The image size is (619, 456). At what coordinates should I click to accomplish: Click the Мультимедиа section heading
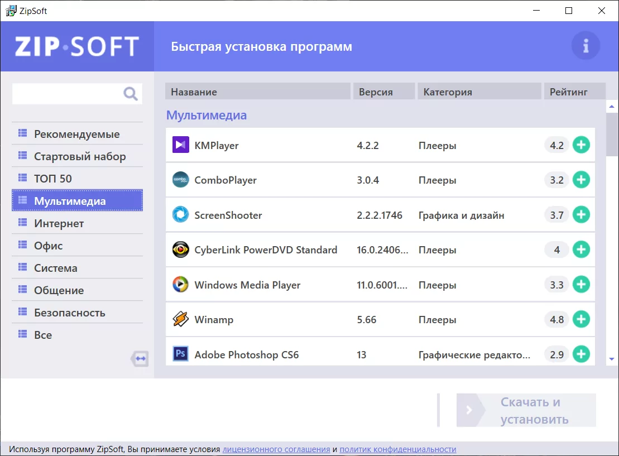pyautogui.click(x=206, y=116)
